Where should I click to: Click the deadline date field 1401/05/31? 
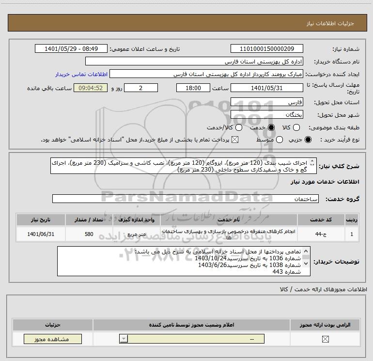[x=266, y=88]
